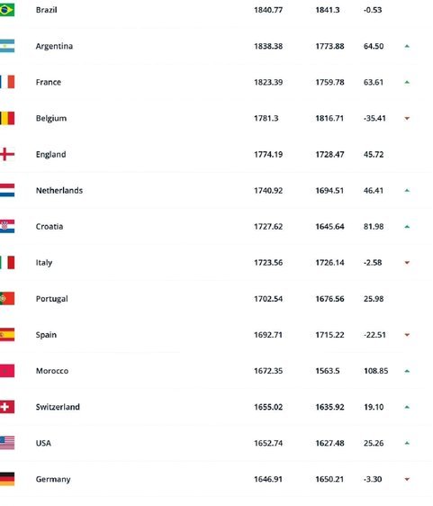Select the Portugal flag icon

[7, 299]
